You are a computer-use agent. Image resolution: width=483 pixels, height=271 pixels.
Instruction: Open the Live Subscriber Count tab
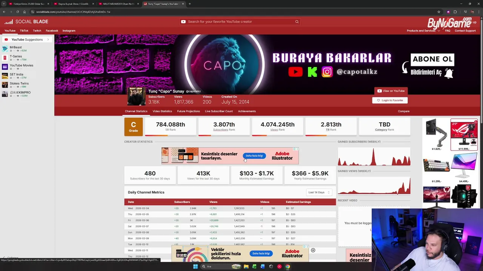click(219, 111)
